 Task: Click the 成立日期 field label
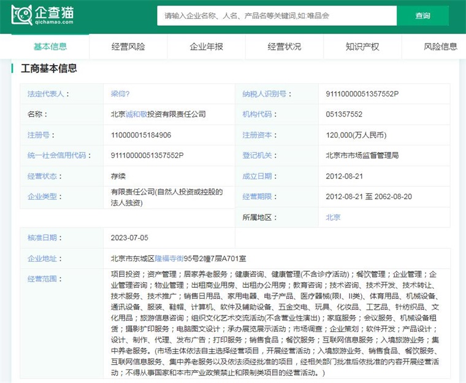(x=259, y=176)
